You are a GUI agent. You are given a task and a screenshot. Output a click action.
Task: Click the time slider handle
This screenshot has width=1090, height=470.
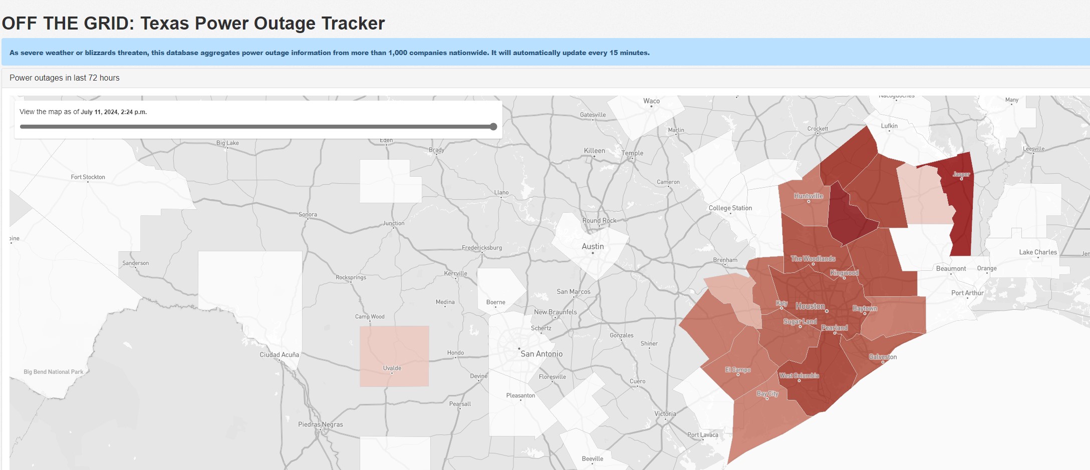click(x=493, y=127)
